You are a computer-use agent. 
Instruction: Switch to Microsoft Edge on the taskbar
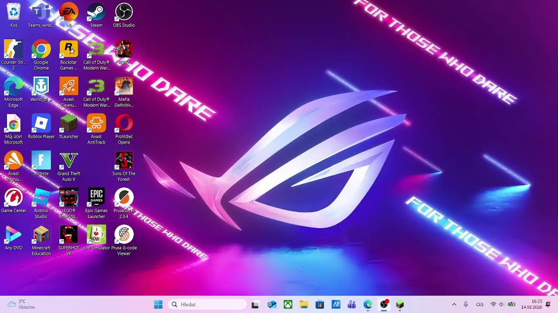click(x=368, y=304)
